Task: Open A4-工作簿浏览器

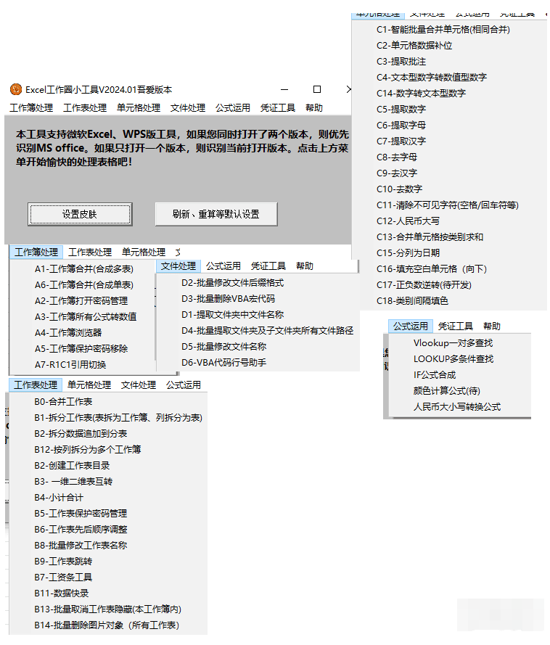Action: pos(68,333)
